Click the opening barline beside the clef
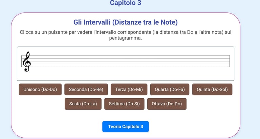Screen dimensions: 260x139 tap(22, 61)
